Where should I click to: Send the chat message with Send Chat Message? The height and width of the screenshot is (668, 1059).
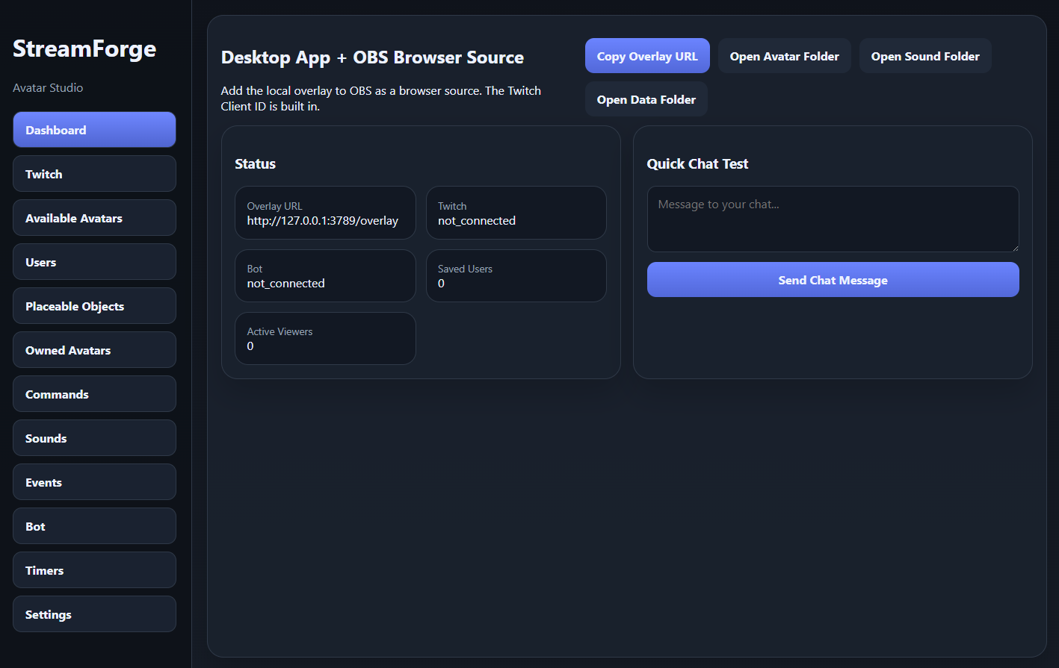(833, 280)
